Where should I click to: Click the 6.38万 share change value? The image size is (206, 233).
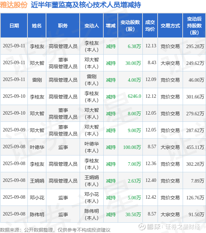point(134,46)
